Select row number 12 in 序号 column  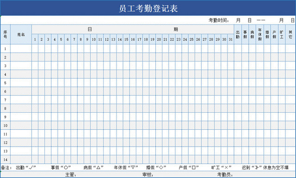[x=5, y=142]
